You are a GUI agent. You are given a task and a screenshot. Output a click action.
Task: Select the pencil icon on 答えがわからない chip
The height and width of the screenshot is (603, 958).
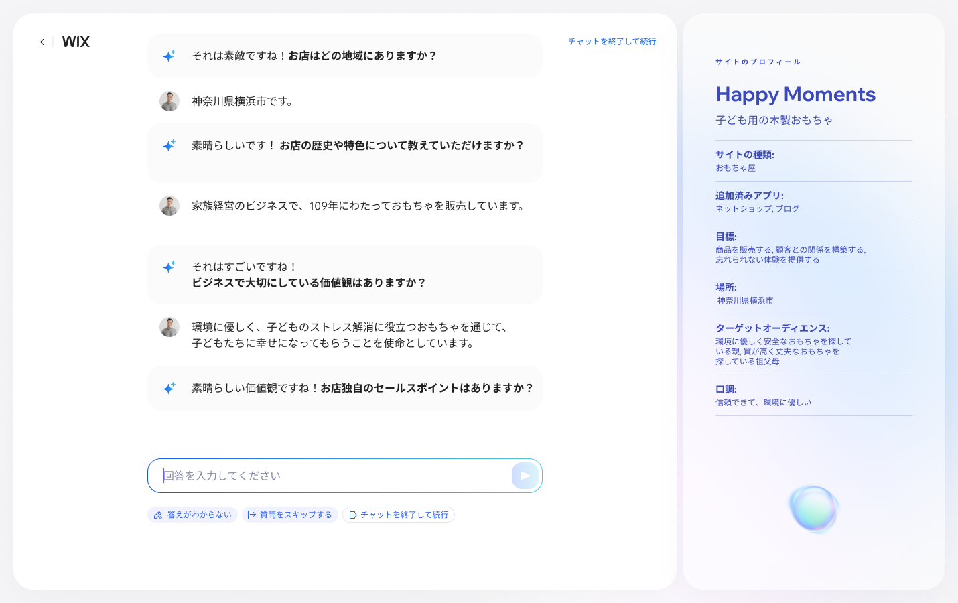(158, 515)
